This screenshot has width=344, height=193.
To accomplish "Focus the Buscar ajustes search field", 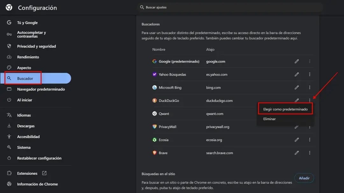I will click(x=230, y=7).
